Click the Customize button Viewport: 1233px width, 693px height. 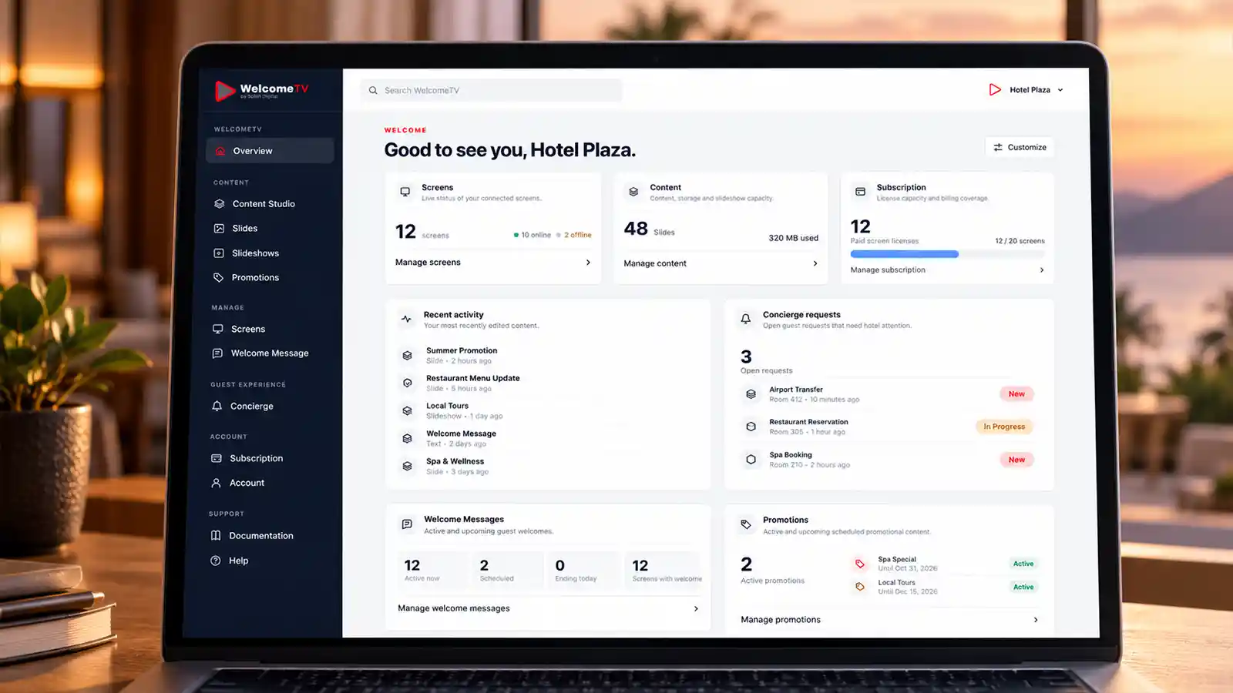coord(1020,147)
